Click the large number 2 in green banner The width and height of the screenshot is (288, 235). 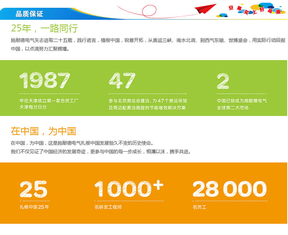[223, 81]
